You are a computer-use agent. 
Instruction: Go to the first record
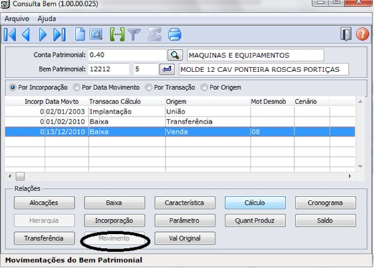tap(10, 35)
